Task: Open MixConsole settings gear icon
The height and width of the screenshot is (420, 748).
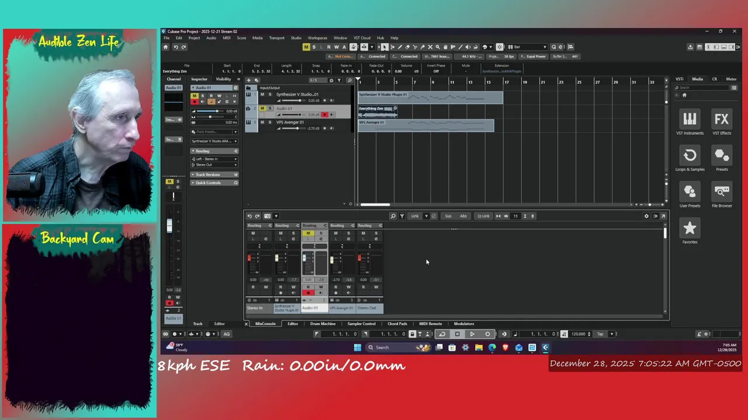Action: [646, 216]
